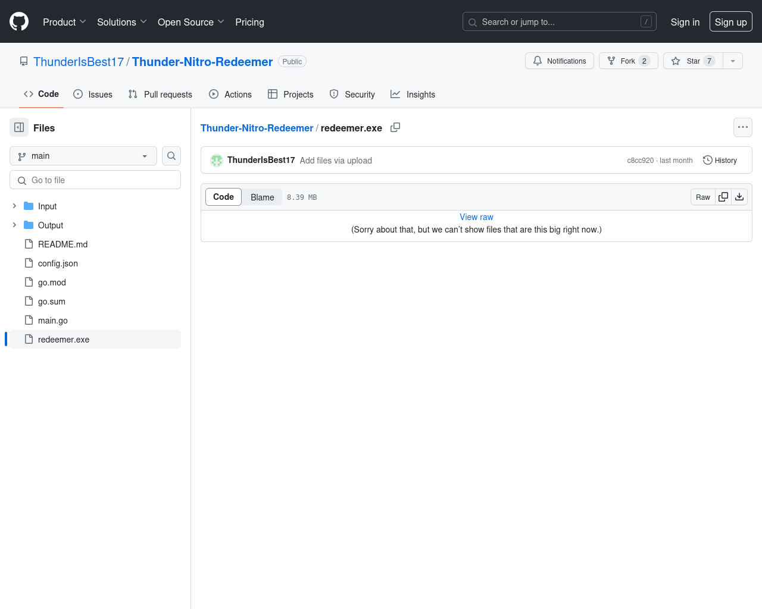Focus the Go to file input
762x609 pixels.
click(x=95, y=180)
